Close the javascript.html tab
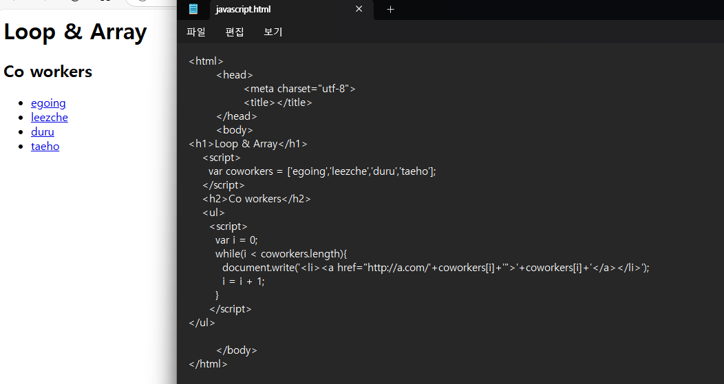 [x=359, y=9]
